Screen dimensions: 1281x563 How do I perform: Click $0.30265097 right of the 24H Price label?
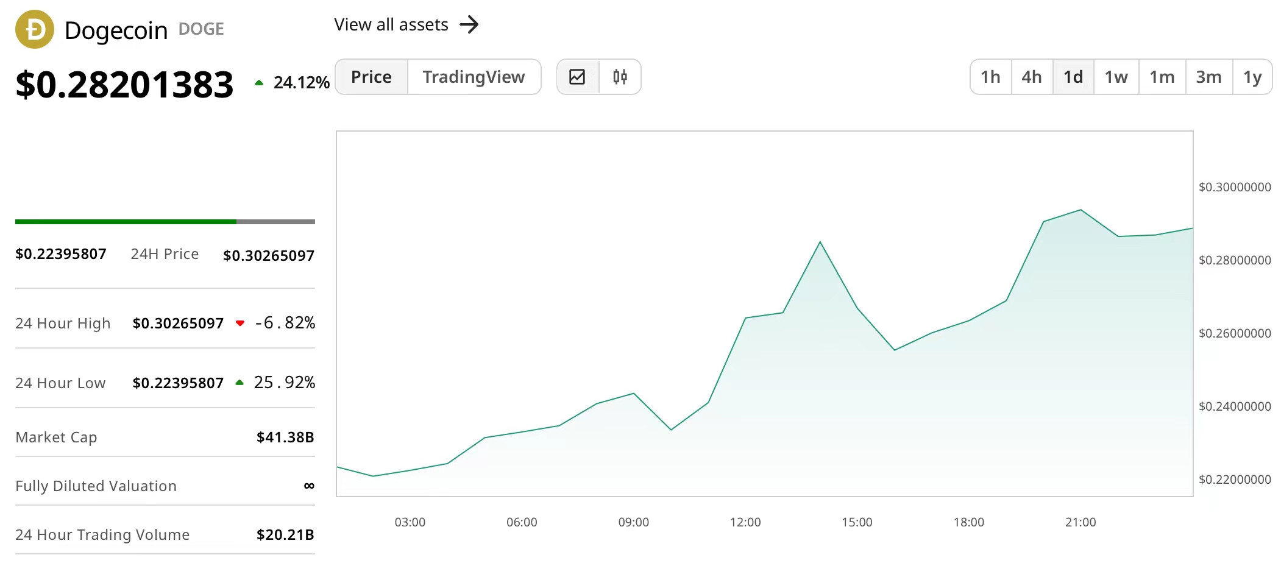(x=269, y=256)
